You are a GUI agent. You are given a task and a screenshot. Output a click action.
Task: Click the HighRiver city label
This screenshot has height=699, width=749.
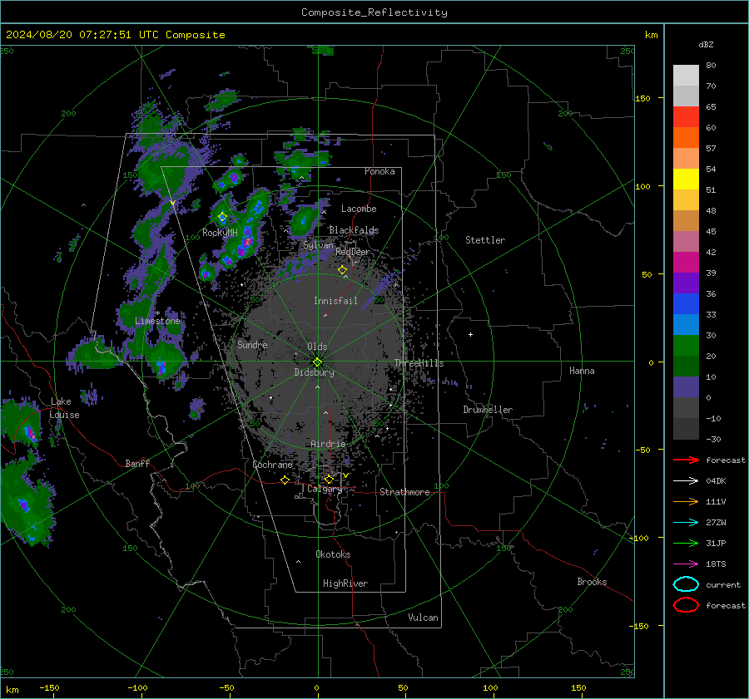click(x=345, y=583)
